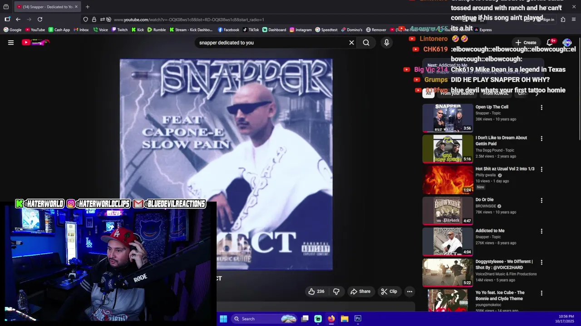Click the site padlock icon
This screenshot has height=326, width=581.
94,19
